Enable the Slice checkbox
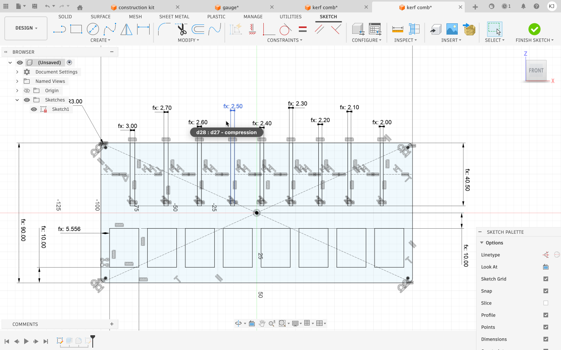561x350 pixels. point(546,303)
